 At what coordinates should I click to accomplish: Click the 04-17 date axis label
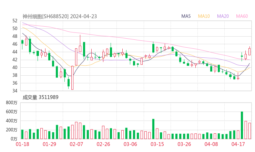click(238, 144)
